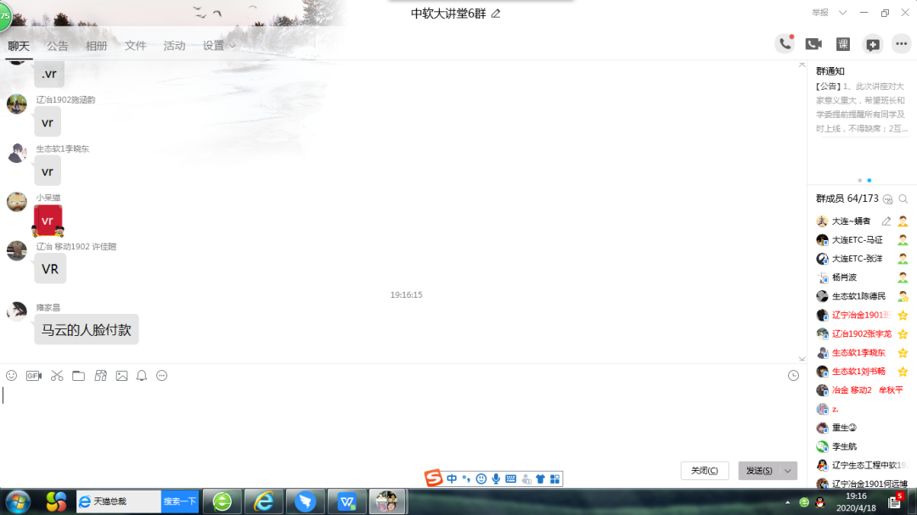Start a group video call
This screenshot has width=917, height=515.
(813, 44)
